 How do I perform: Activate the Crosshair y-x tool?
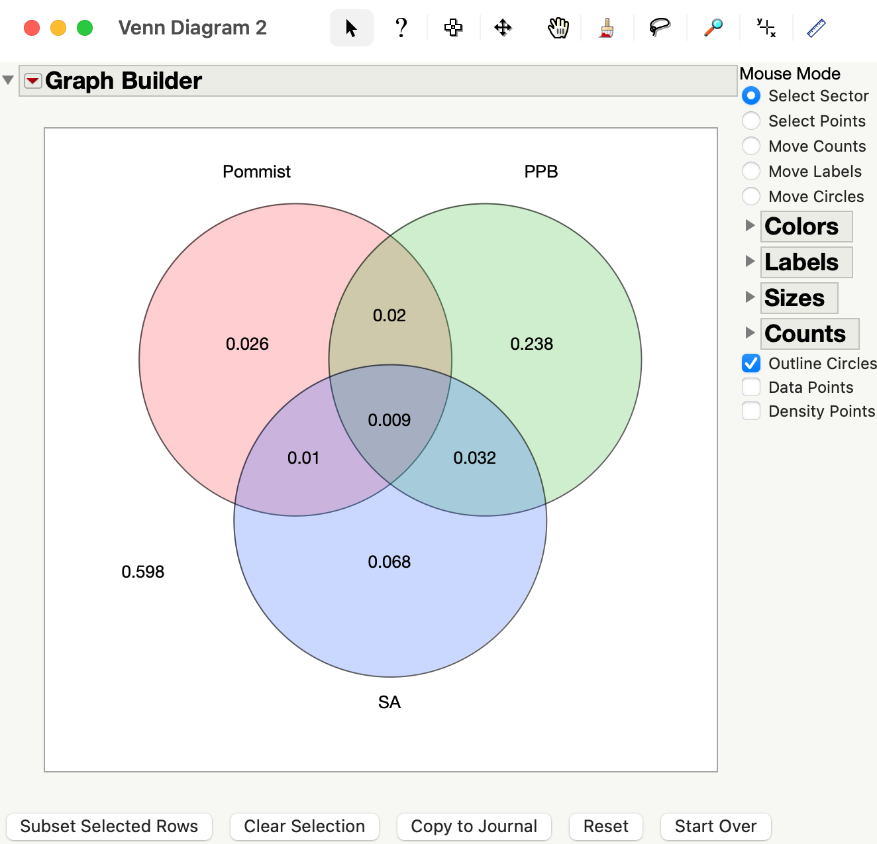click(x=765, y=28)
